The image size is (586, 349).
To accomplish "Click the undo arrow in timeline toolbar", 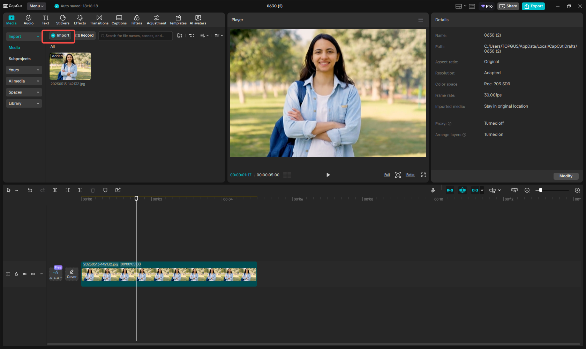I will click(x=30, y=190).
